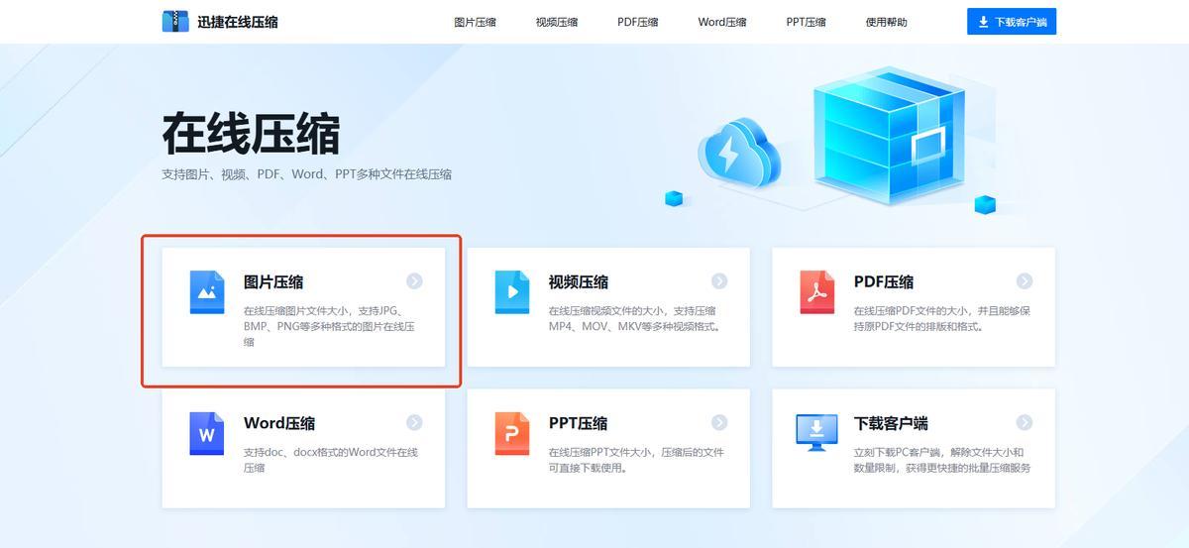Open 图片压缩 in the top navigation

coord(475,22)
